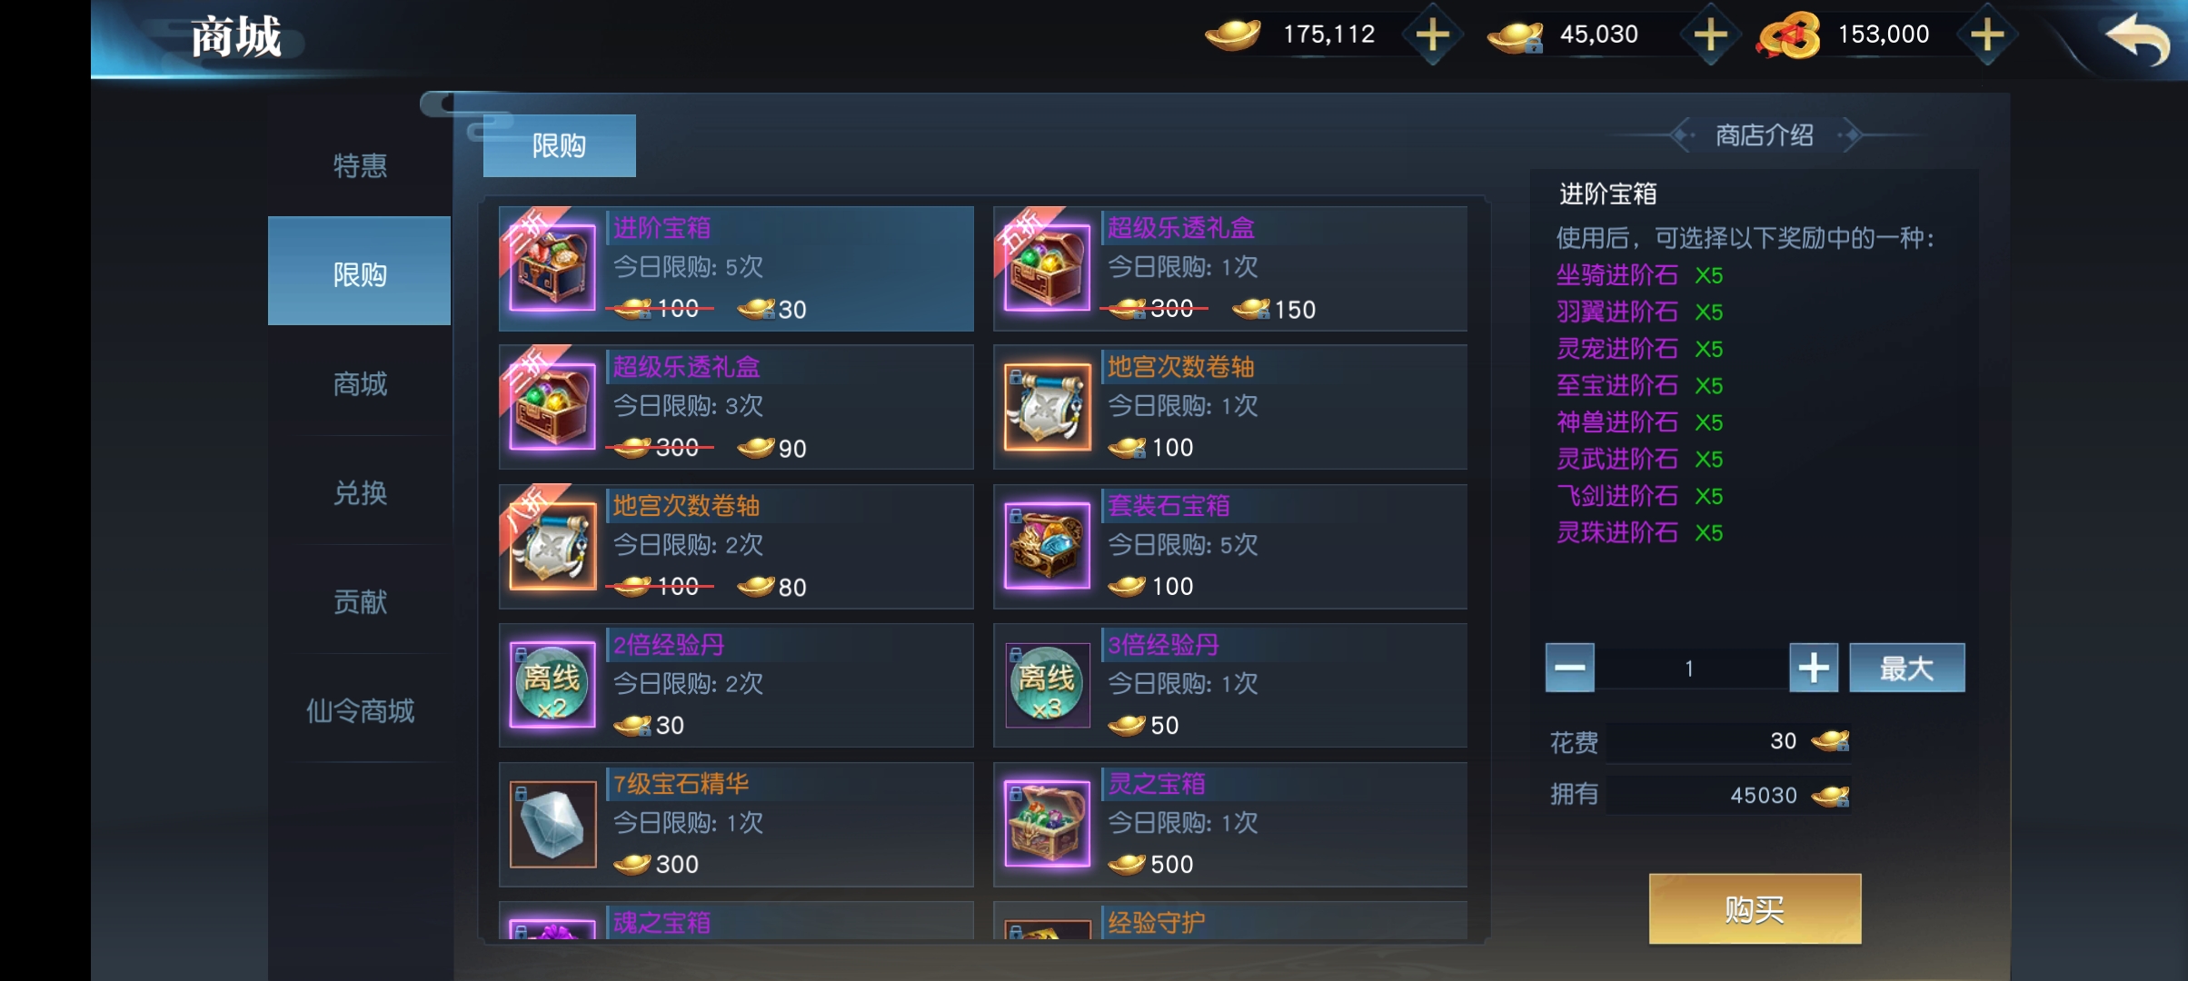Screen dimensions: 2188x981
Task: Click the back arrow icon at top right
Action: coord(2138,39)
